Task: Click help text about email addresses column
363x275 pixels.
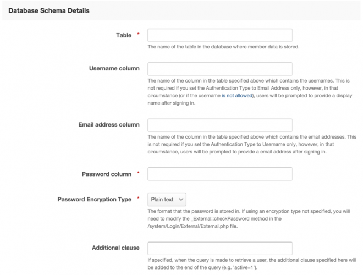Action: click(252, 144)
